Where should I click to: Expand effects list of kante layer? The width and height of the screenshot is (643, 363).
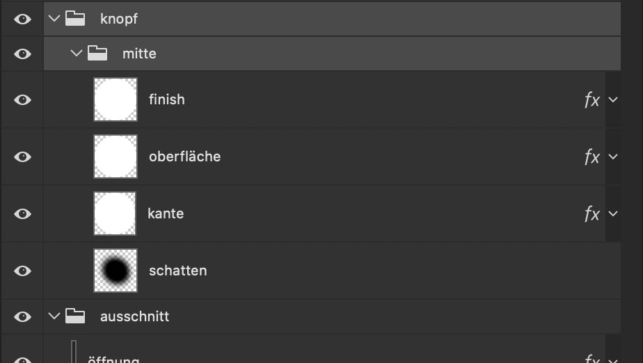click(613, 213)
